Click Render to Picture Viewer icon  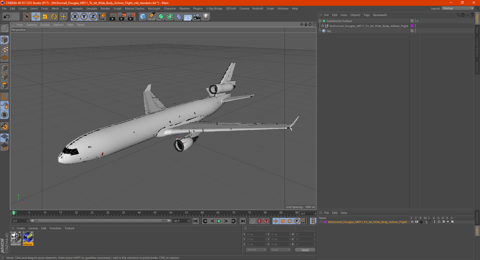coord(122,17)
